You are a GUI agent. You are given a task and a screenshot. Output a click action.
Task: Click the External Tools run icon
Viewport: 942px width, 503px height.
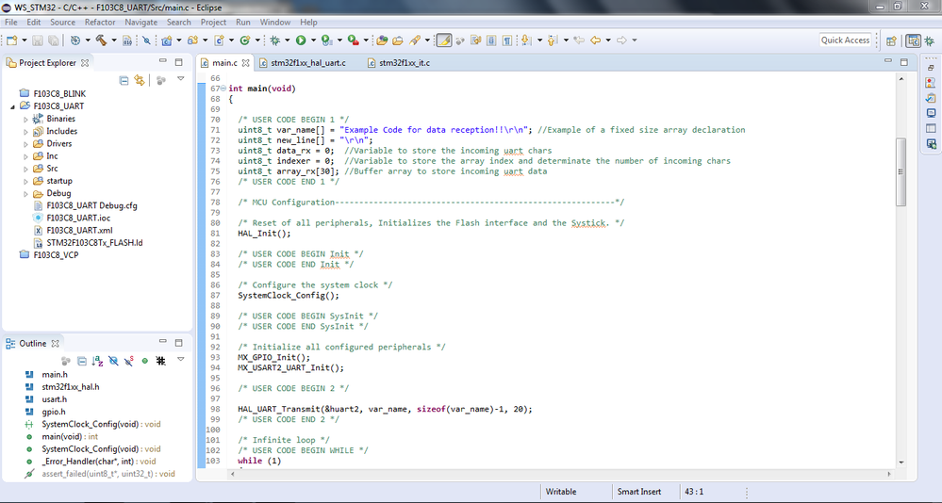(354, 41)
